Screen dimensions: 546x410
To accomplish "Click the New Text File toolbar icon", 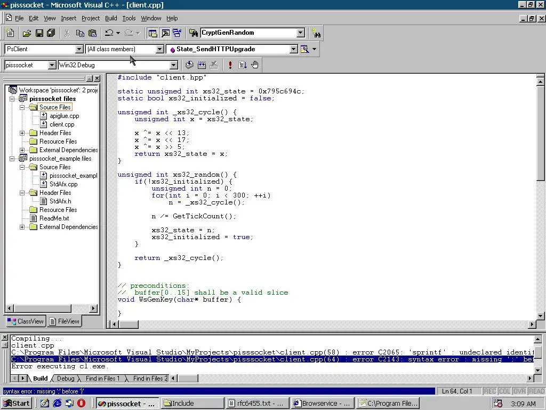I will point(11,33).
